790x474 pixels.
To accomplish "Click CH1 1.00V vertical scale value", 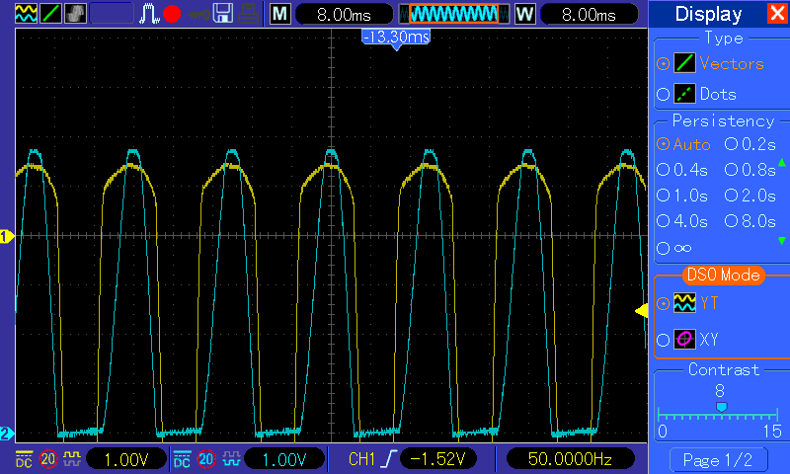I will 126,459.
